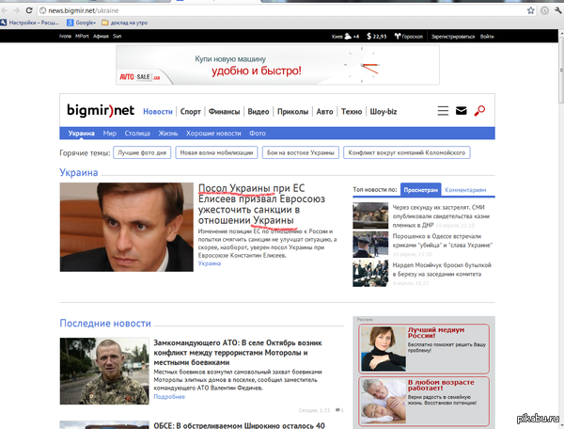The width and height of the screenshot is (564, 429).
Task: Select the Просмотрам tab
Action: click(x=420, y=190)
